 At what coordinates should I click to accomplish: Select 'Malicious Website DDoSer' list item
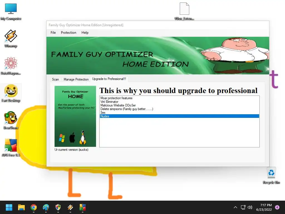[180, 105]
